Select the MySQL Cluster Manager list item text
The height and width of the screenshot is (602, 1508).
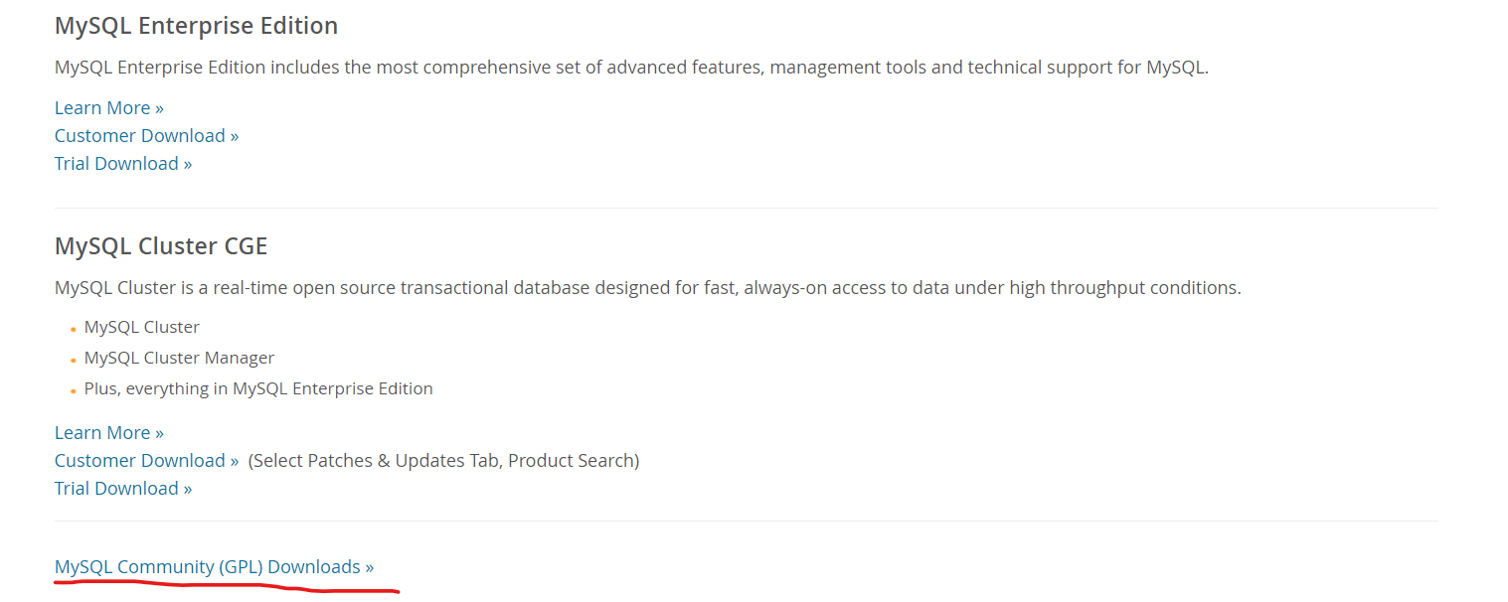pyautogui.click(x=179, y=358)
